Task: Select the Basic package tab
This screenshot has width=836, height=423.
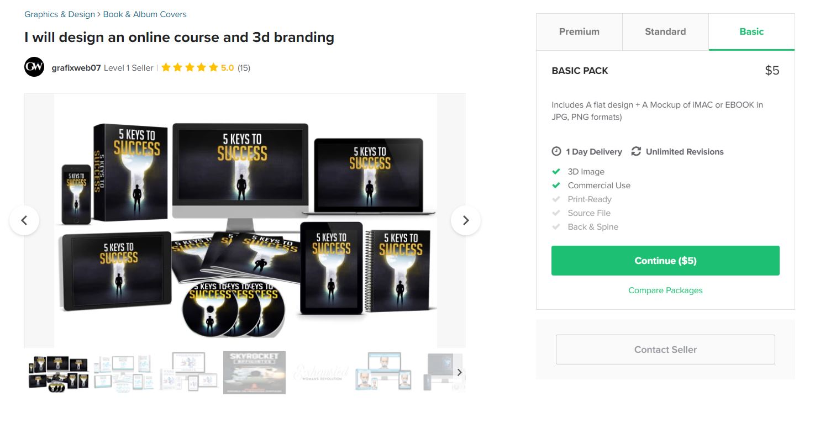Action: [x=751, y=32]
